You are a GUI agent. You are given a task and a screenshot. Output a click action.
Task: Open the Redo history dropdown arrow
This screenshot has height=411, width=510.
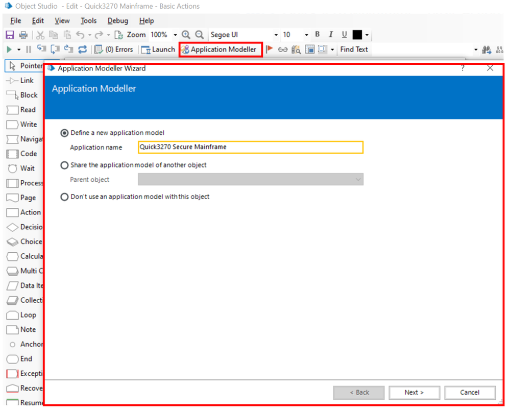(x=108, y=35)
